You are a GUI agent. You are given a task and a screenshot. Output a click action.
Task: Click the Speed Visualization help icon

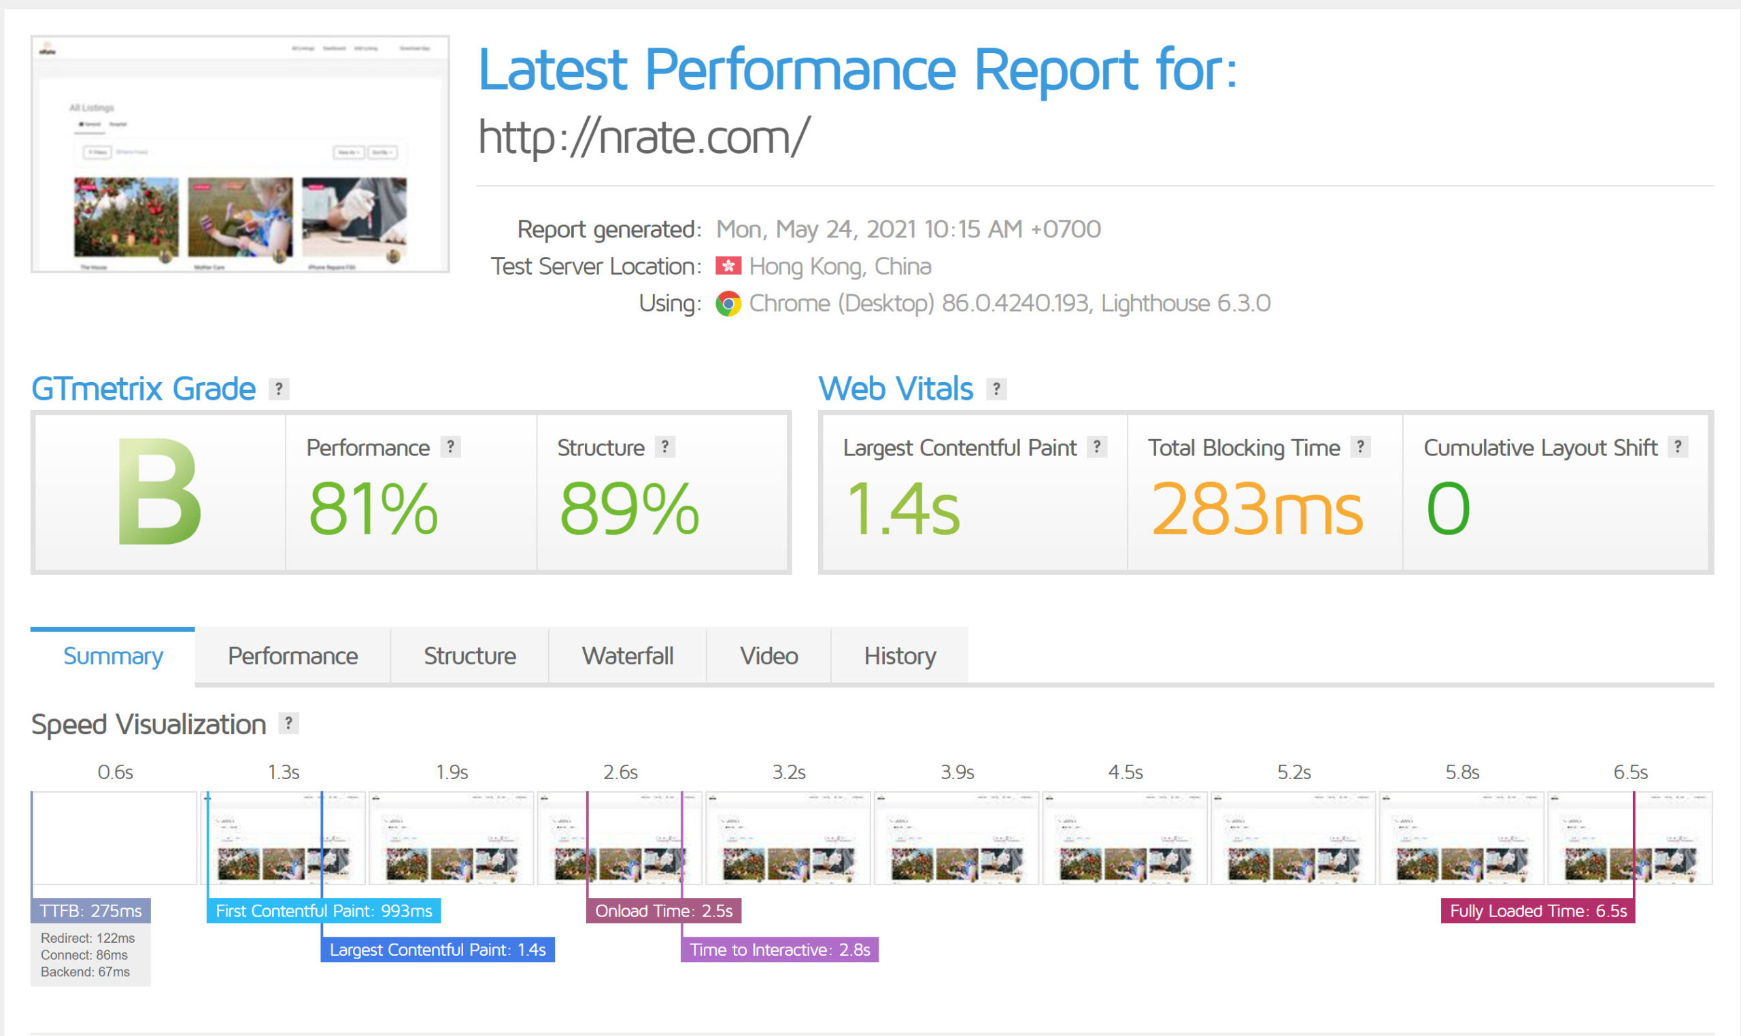[288, 723]
